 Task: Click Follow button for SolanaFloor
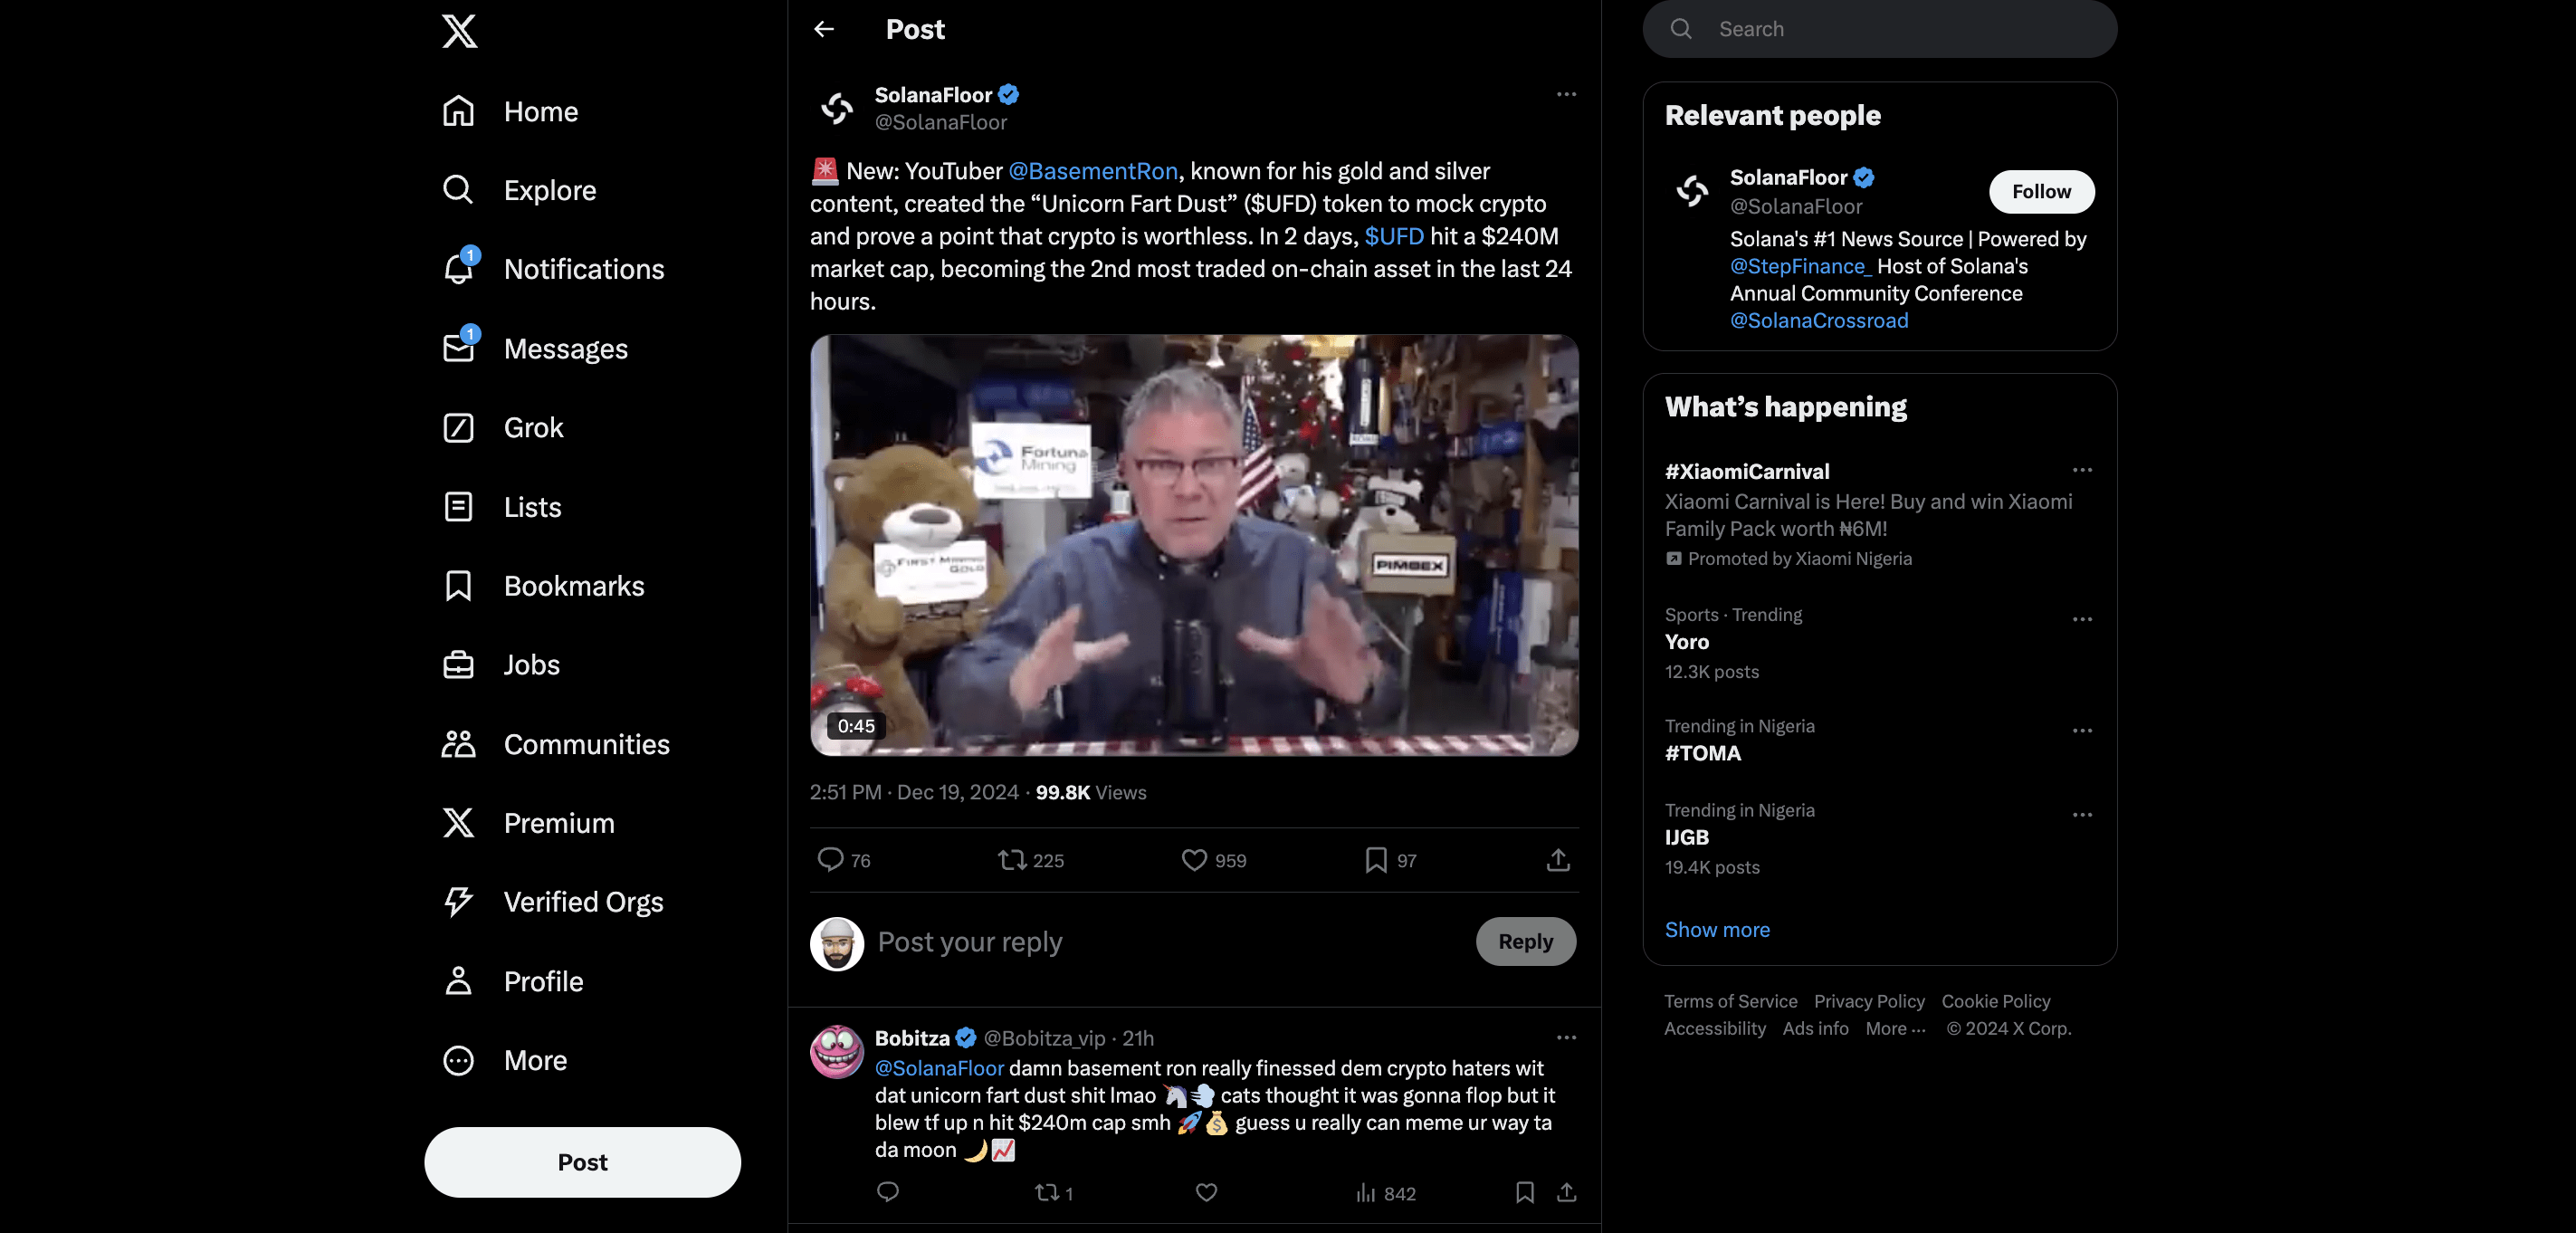point(2040,191)
